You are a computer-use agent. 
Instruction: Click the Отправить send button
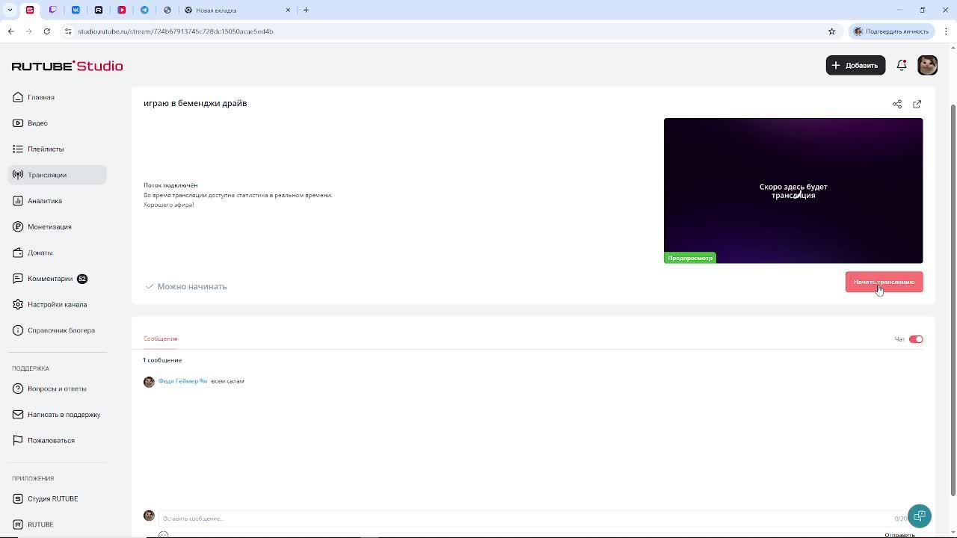pyautogui.click(x=899, y=535)
